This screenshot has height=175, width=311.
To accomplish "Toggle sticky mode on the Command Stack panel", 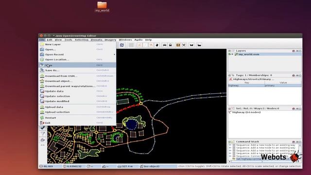I will pyautogui.click(x=297, y=141).
